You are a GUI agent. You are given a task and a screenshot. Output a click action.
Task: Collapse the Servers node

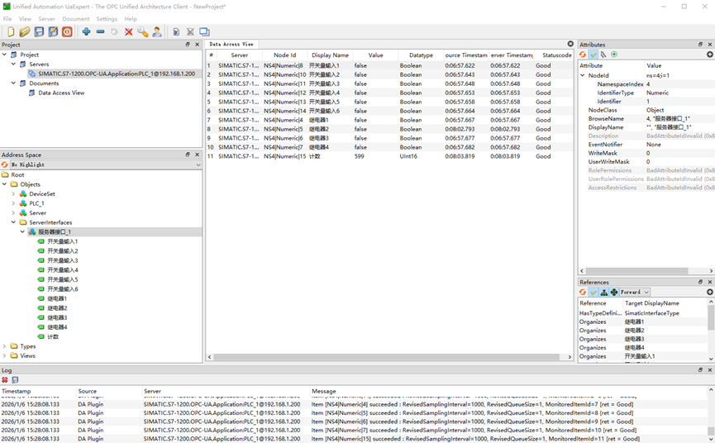pyautogui.click(x=13, y=64)
